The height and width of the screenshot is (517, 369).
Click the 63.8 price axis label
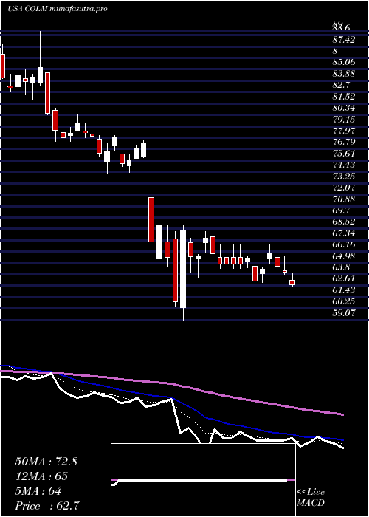point(341,267)
